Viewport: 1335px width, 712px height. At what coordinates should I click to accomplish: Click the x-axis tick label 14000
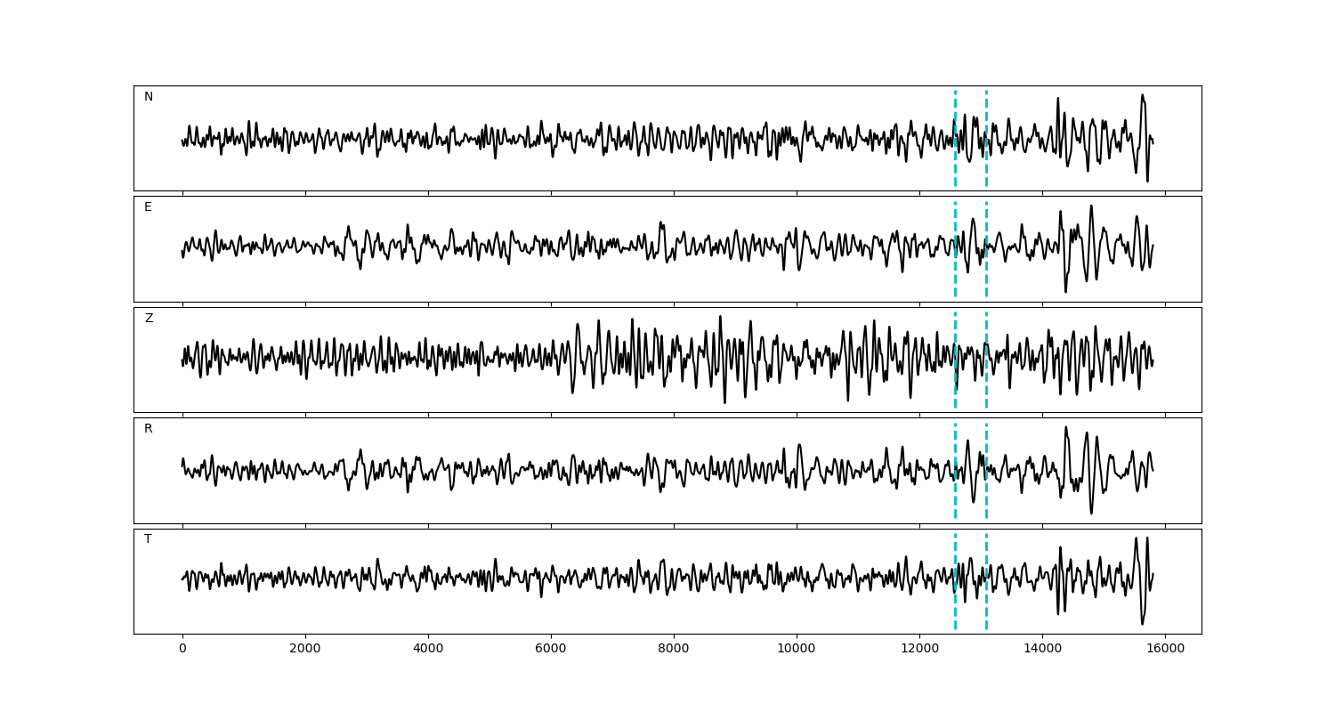click(x=1042, y=649)
